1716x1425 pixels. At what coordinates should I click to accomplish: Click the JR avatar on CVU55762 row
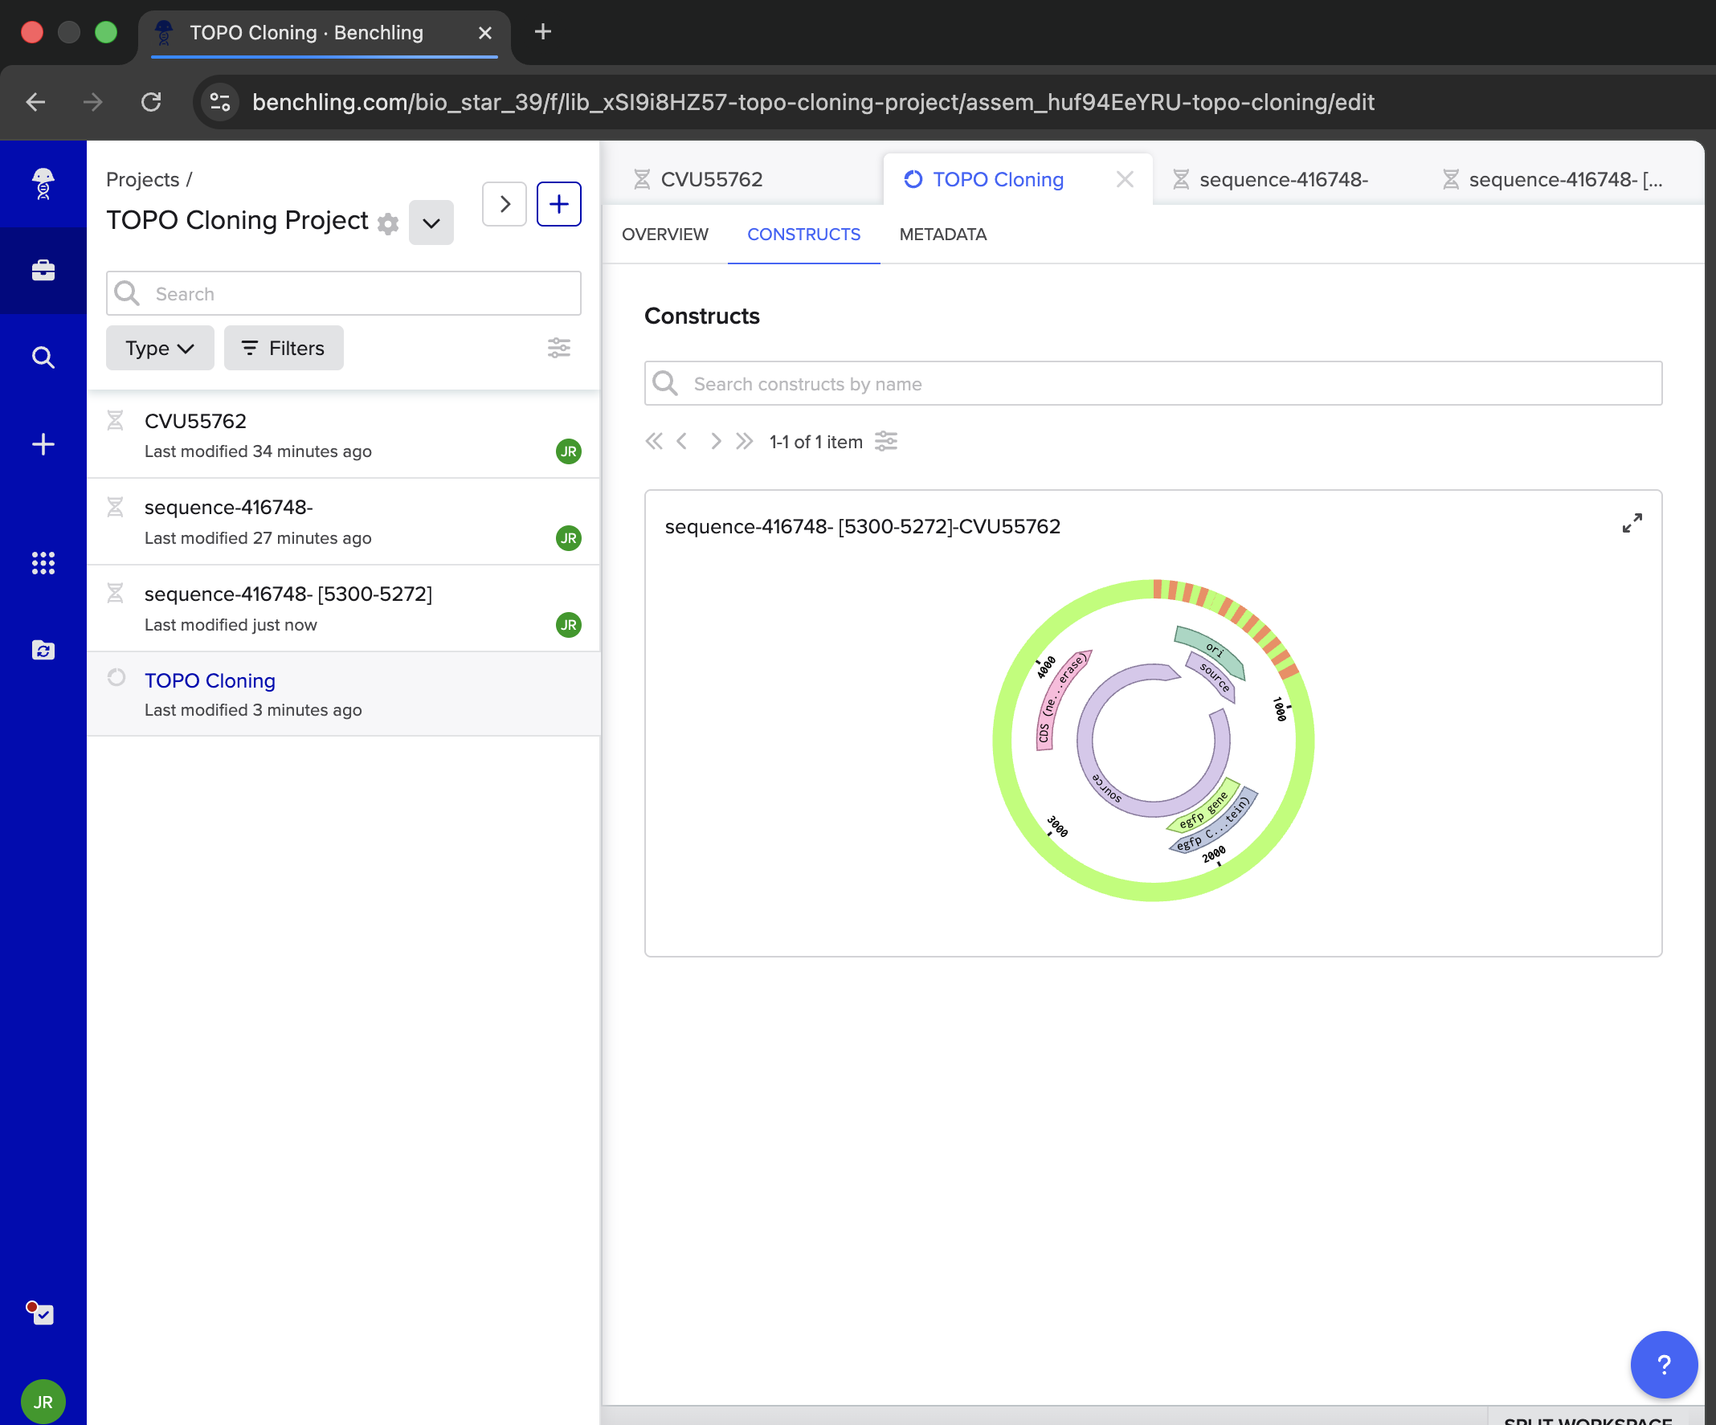coord(569,451)
